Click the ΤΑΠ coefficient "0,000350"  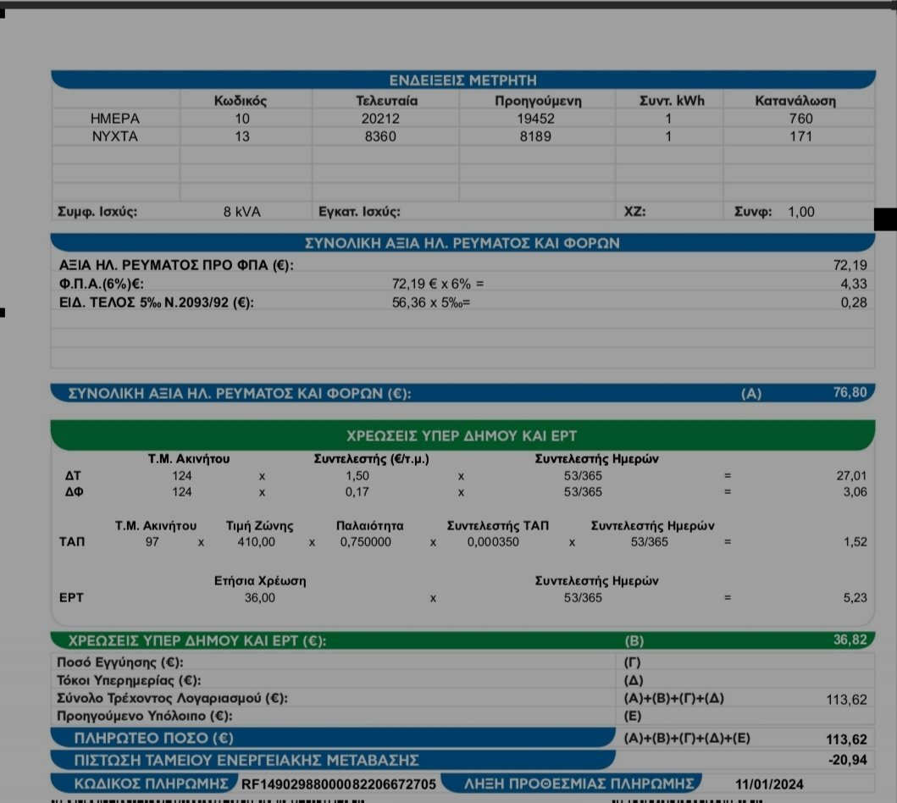493,541
